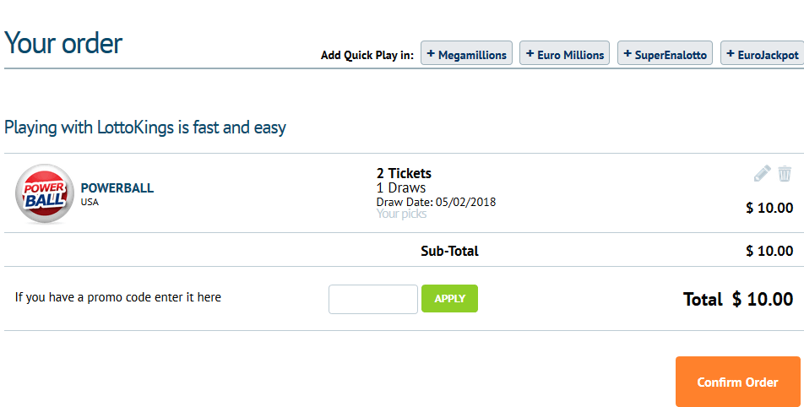The image size is (804, 407).
Task: Click the LottoKings fast and easy tagline
Action: [145, 128]
